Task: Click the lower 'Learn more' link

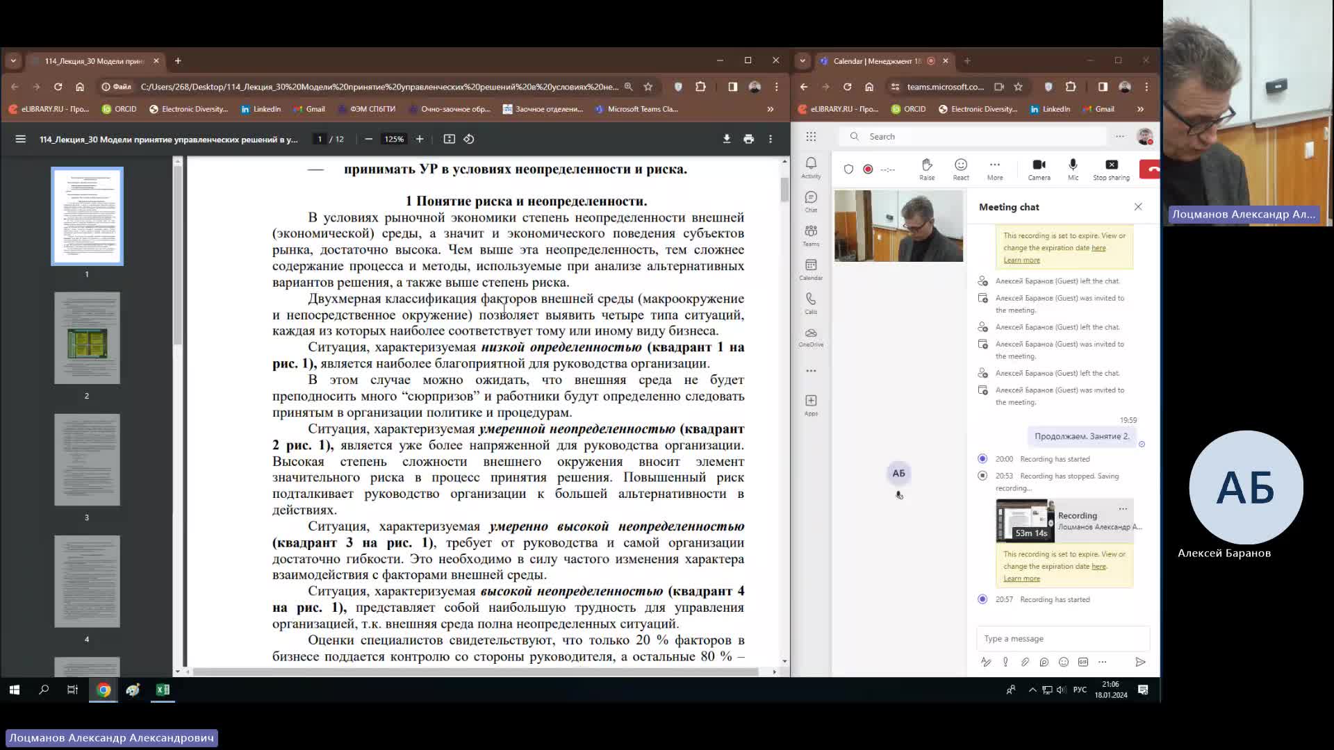Action: pos(1021,578)
